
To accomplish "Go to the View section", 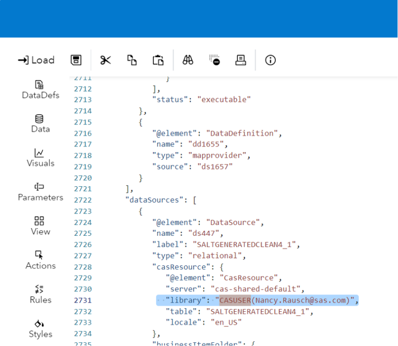I will pyautogui.click(x=40, y=226).
